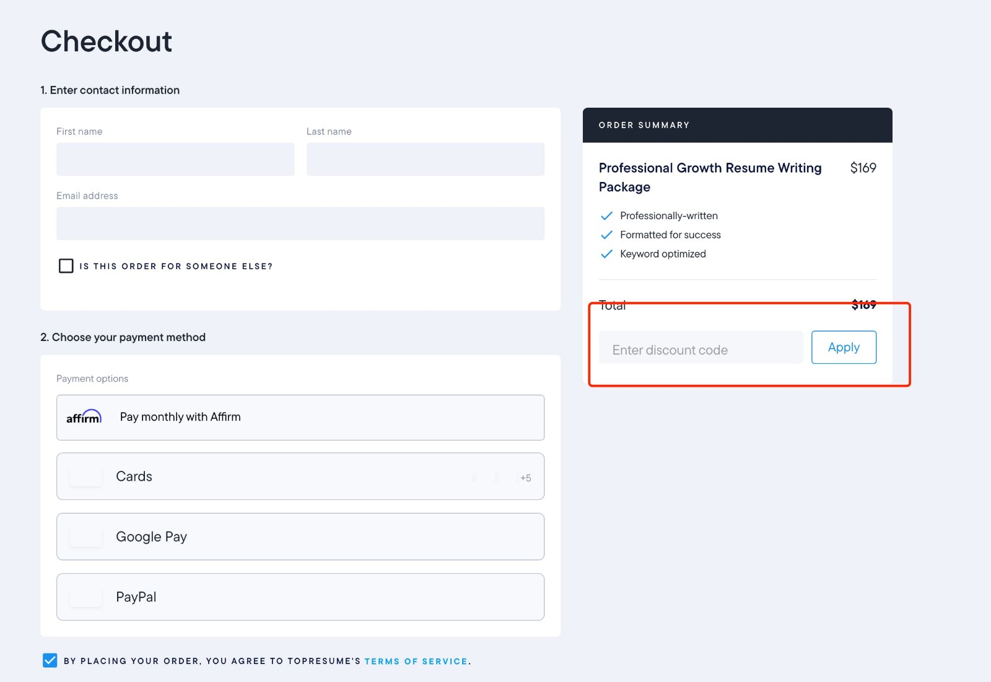Select the Cards payment icon

(x=85, y=477)
